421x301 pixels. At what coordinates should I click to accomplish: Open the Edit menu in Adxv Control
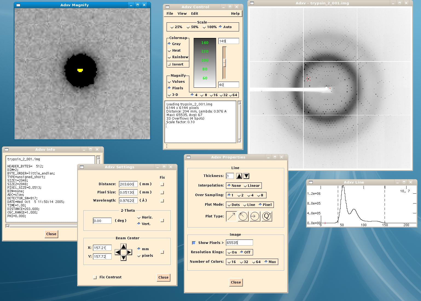click(x=194, y=13)
